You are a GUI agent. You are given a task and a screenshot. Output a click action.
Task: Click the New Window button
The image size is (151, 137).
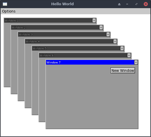123,70
